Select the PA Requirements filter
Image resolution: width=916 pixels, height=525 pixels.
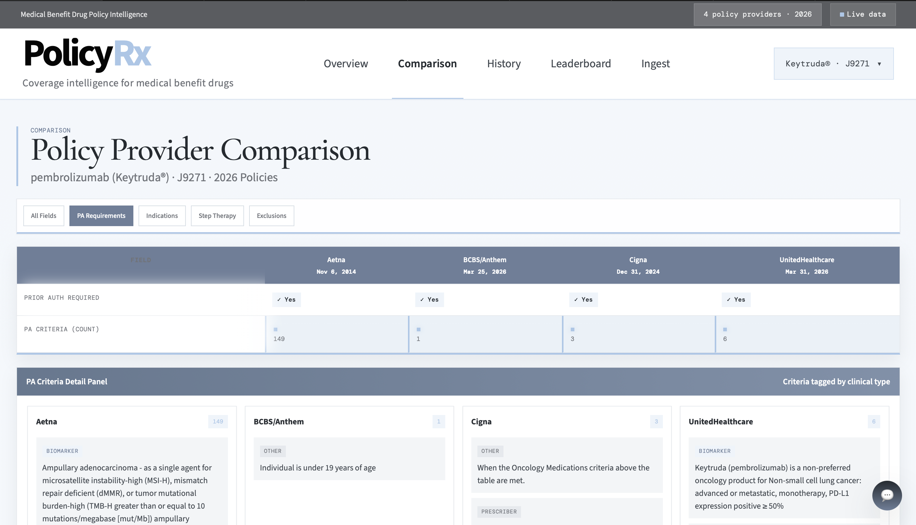point(101,216)
